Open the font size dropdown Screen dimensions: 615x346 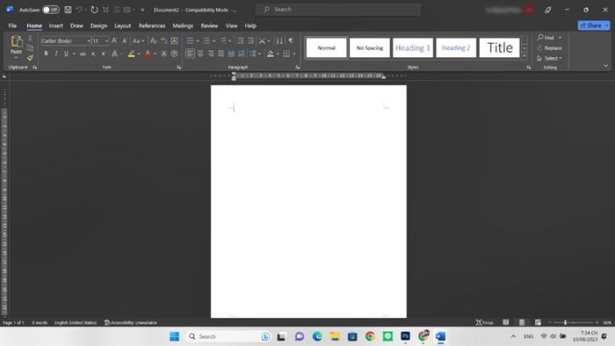point(100,40)
